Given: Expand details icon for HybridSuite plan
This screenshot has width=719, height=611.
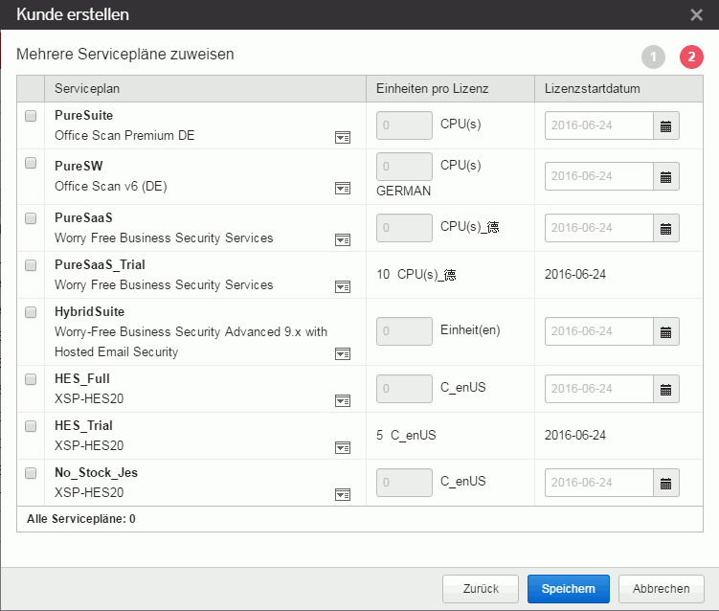Looking at the screenshot, I should (x=342, y=353).
